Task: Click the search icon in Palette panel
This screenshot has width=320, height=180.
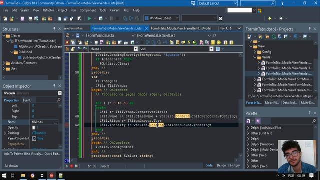Action: pyautogui.click(x=314, y=121)
